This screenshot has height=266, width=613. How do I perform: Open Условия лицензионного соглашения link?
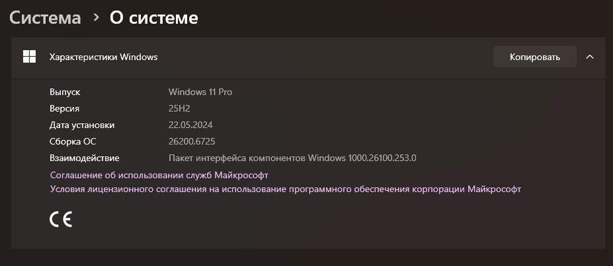point(286,189)
